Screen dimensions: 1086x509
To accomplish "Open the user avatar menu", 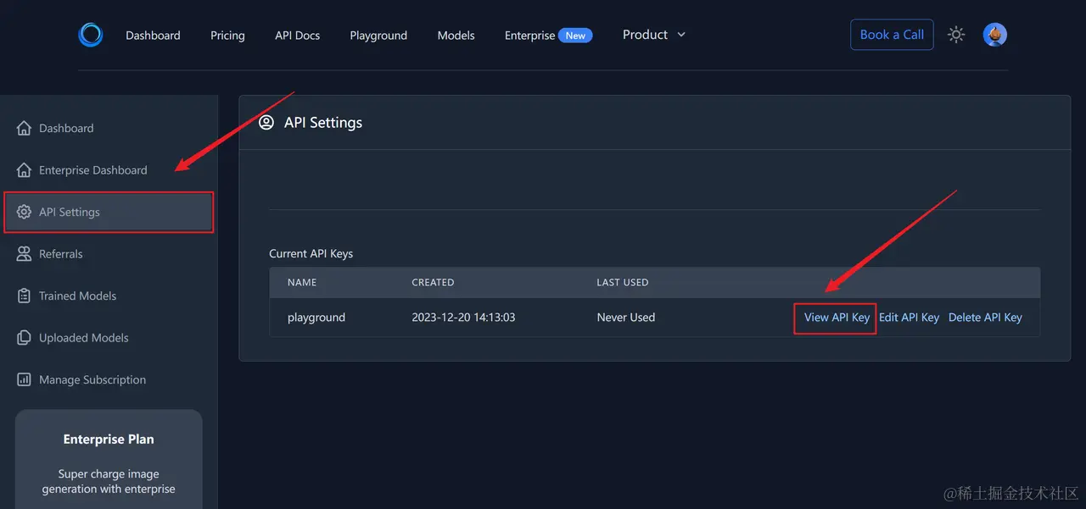I will click(x=994, y=35).
